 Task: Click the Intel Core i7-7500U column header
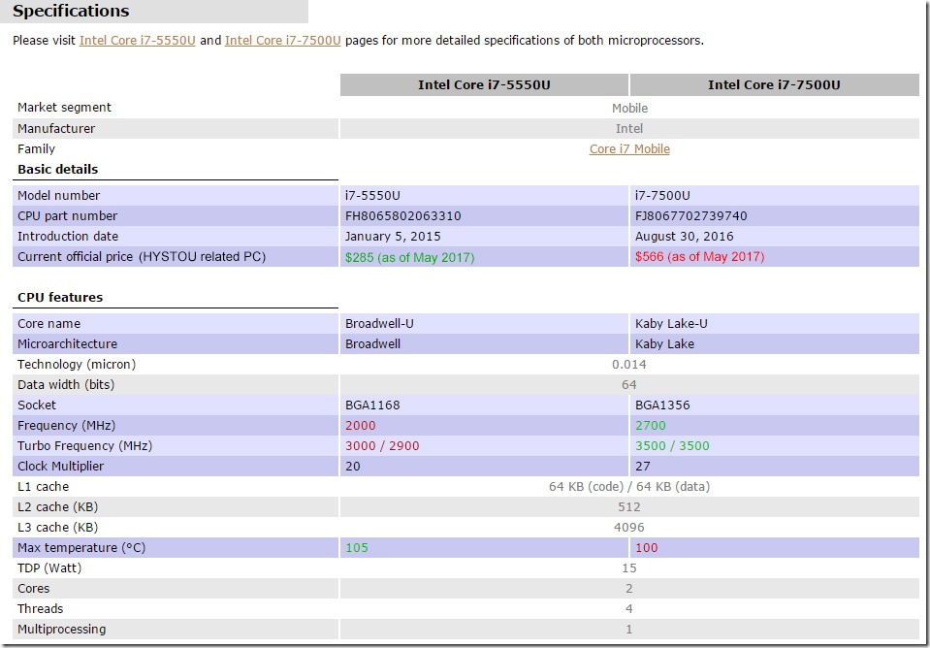pyautogui.click(x=774, y=84)
